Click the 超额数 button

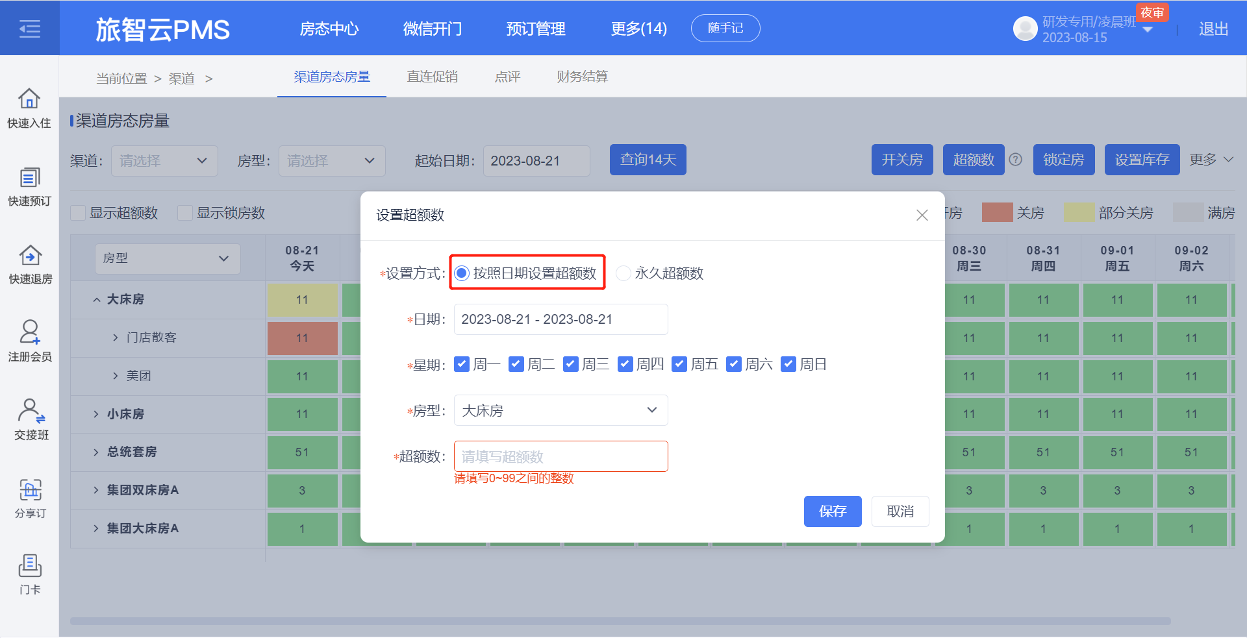click(x=974, y=160)
